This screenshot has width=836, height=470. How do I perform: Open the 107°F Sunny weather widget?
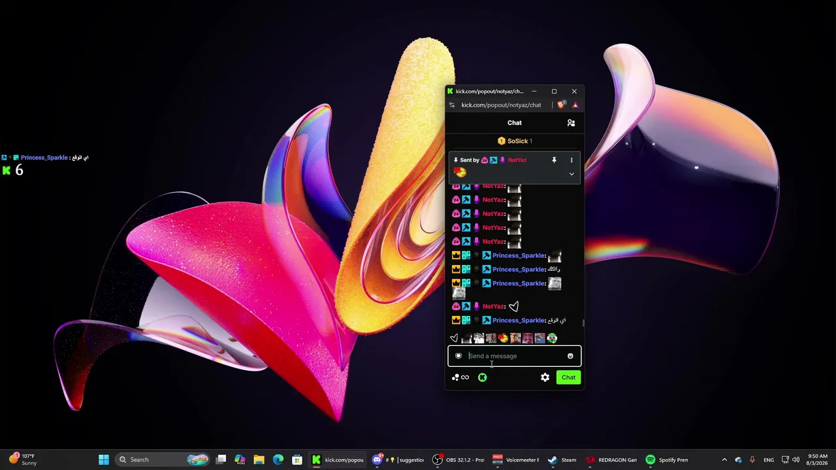(x=22, y=460)
